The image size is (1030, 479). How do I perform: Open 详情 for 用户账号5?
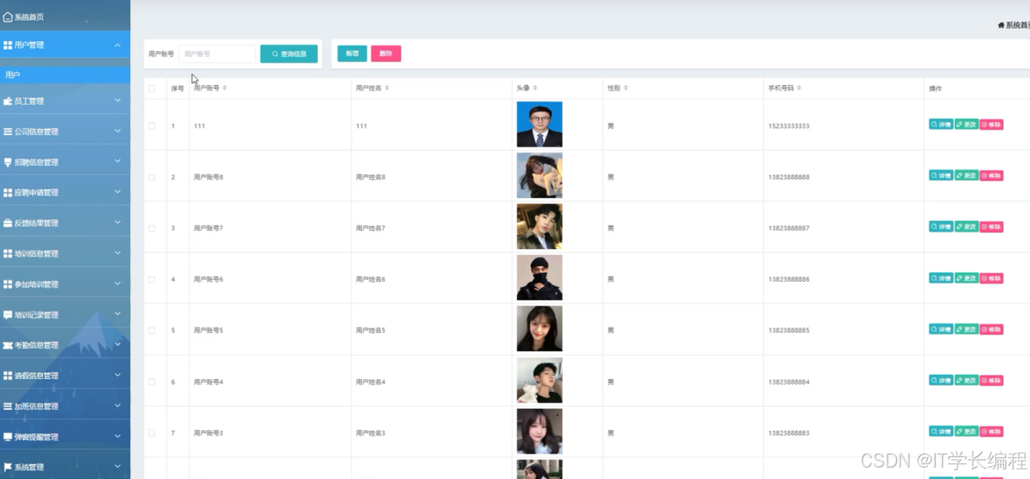tap(941, 329)
